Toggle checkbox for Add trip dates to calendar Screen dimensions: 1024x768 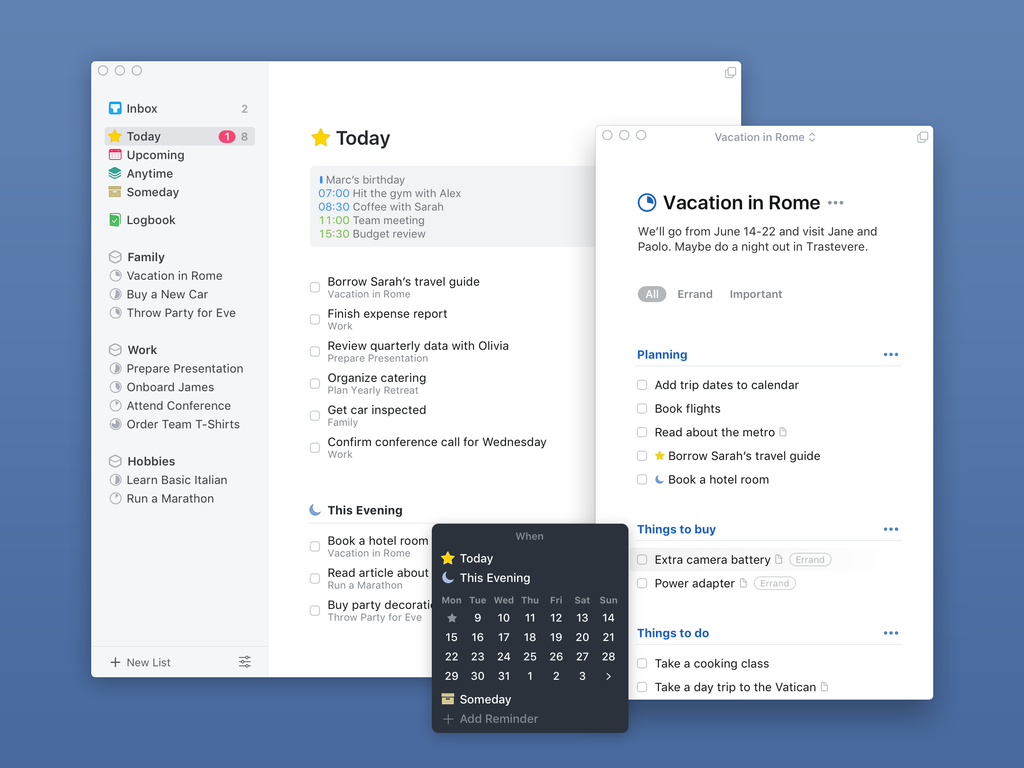642,385
